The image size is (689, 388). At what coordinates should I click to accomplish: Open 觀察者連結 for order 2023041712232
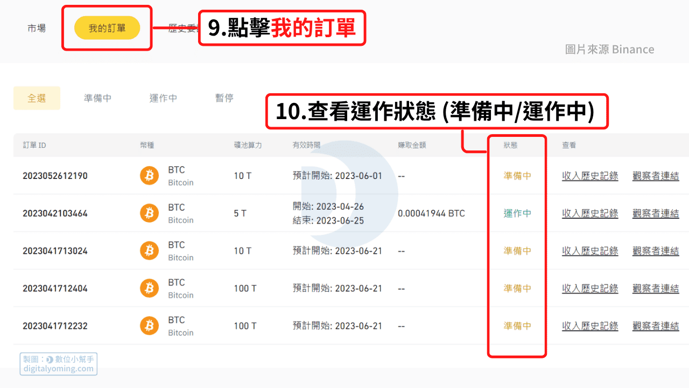point(656,326)
